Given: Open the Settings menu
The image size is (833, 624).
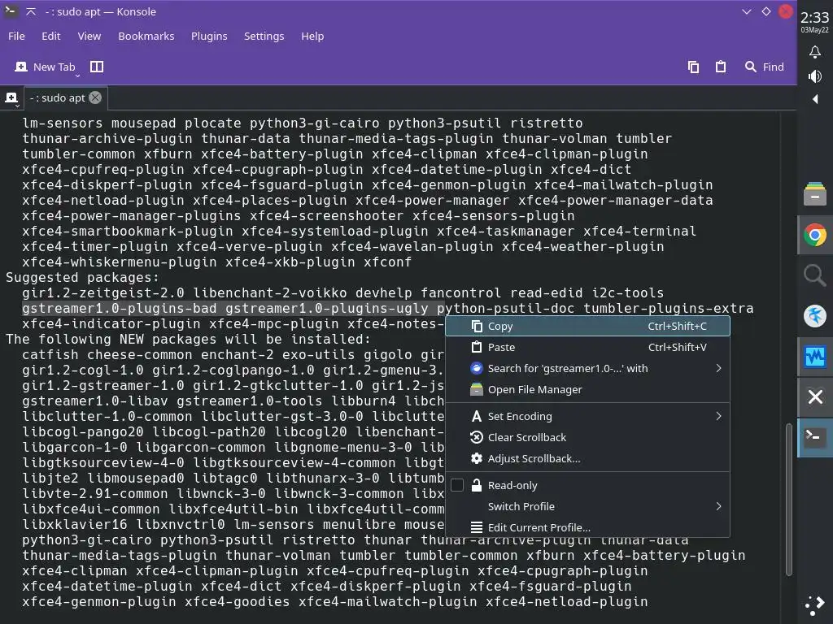Looking at the screenshot, I should click(264, 36).
